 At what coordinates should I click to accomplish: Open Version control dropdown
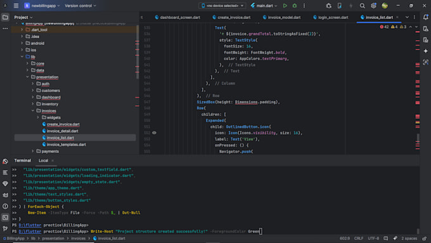point(80,6)
